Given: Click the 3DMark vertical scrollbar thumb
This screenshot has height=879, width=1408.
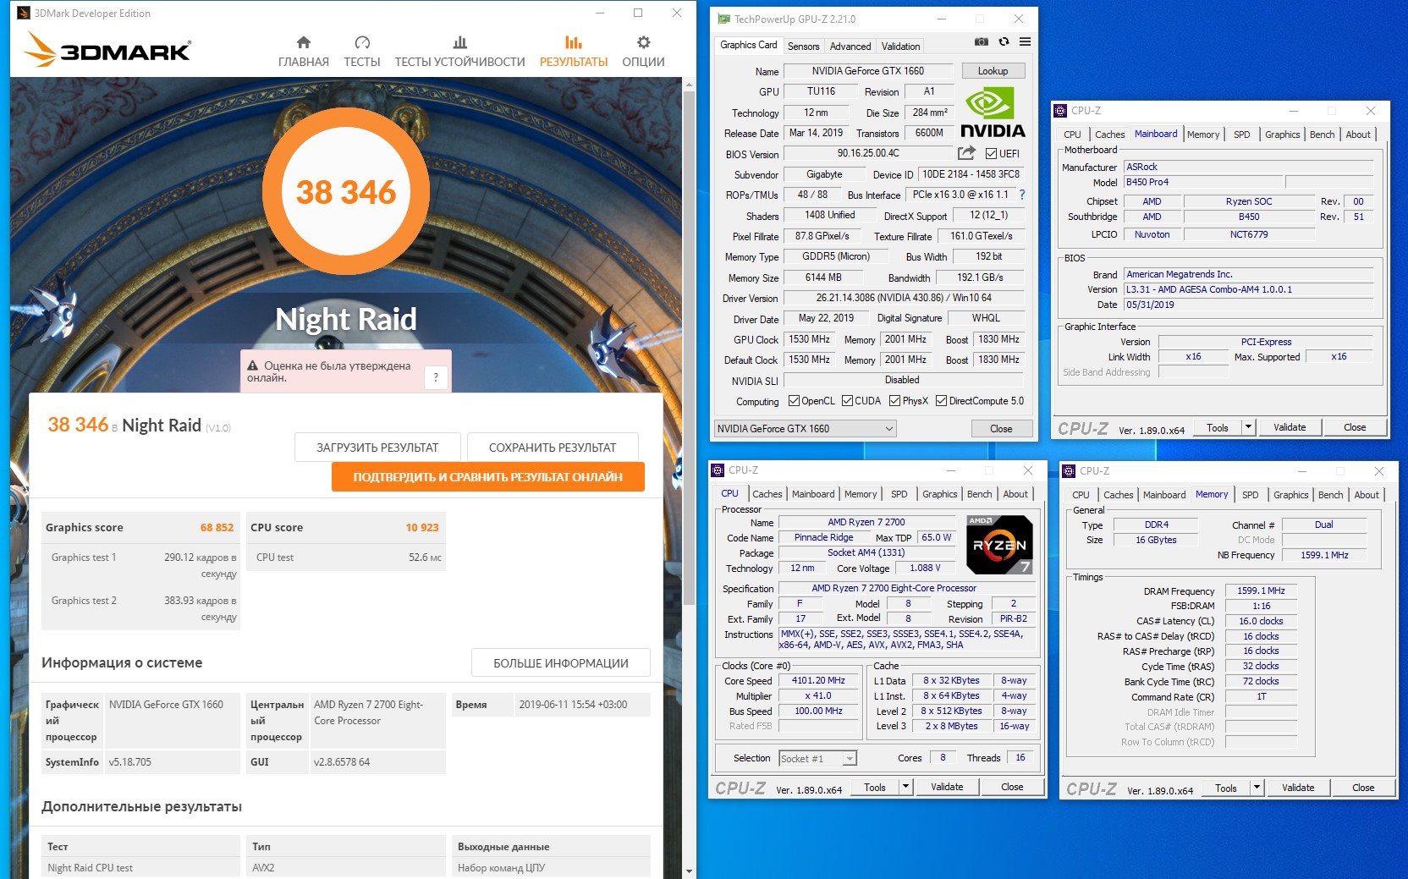Looking at the screenshot, I should [x=689, y=347].
